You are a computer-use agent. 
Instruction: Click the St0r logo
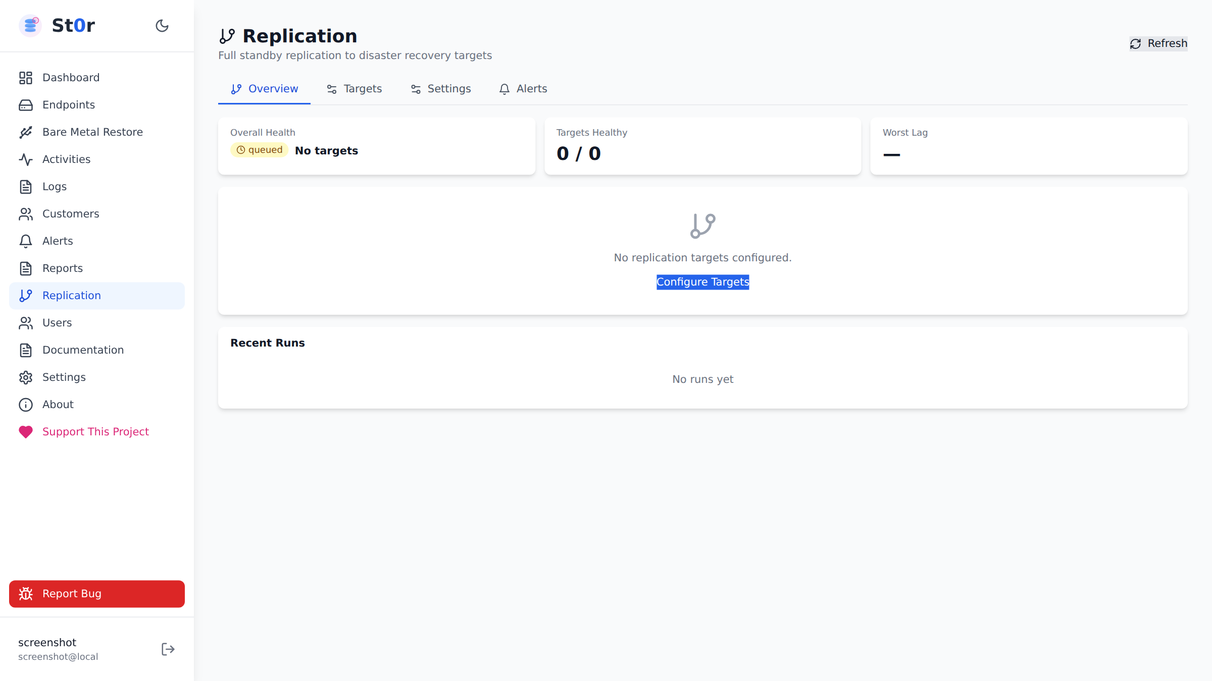(x=57, y=25)
